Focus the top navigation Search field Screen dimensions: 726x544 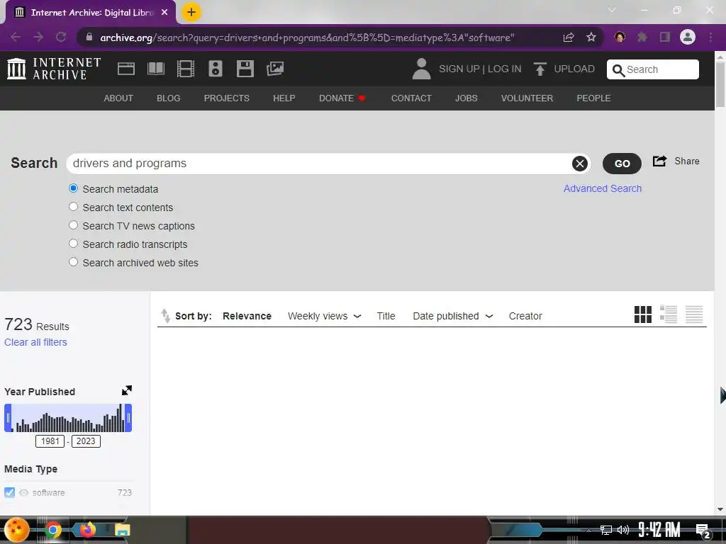(653, 69)
